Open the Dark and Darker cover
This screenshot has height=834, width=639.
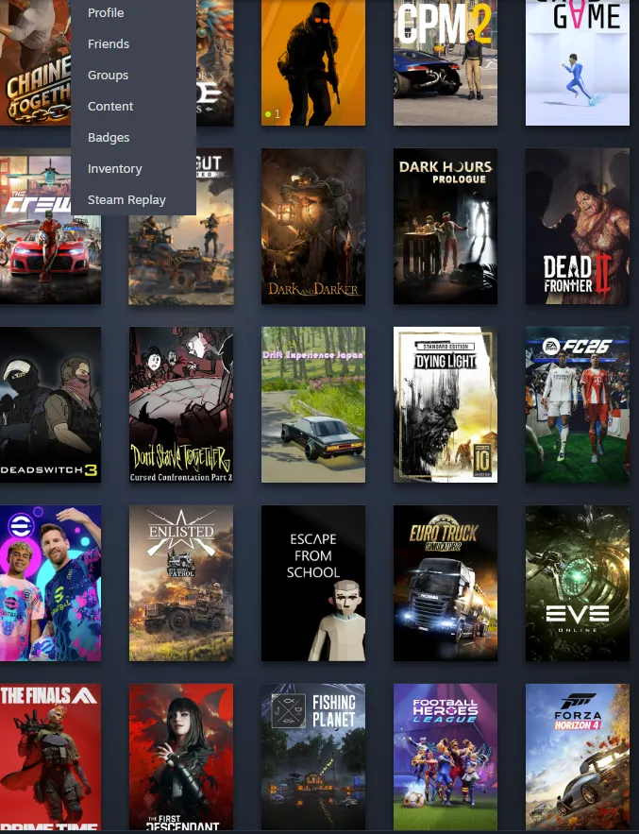click(313, 226)
